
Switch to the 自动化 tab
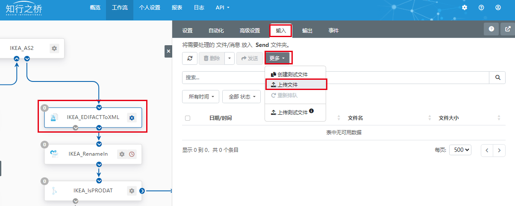[x=216, y=31]
